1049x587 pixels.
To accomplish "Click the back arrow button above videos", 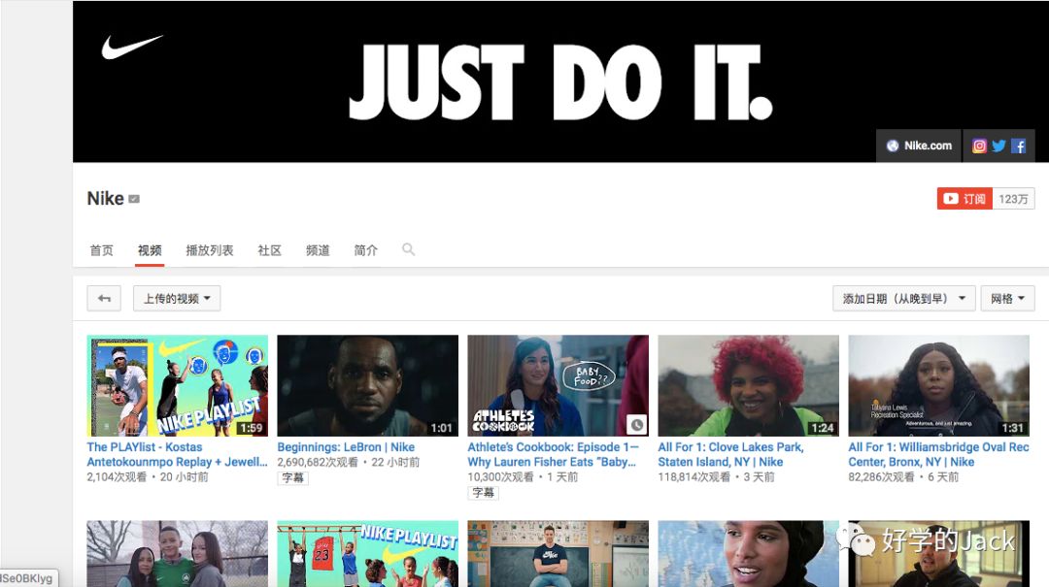I will 104,298.
